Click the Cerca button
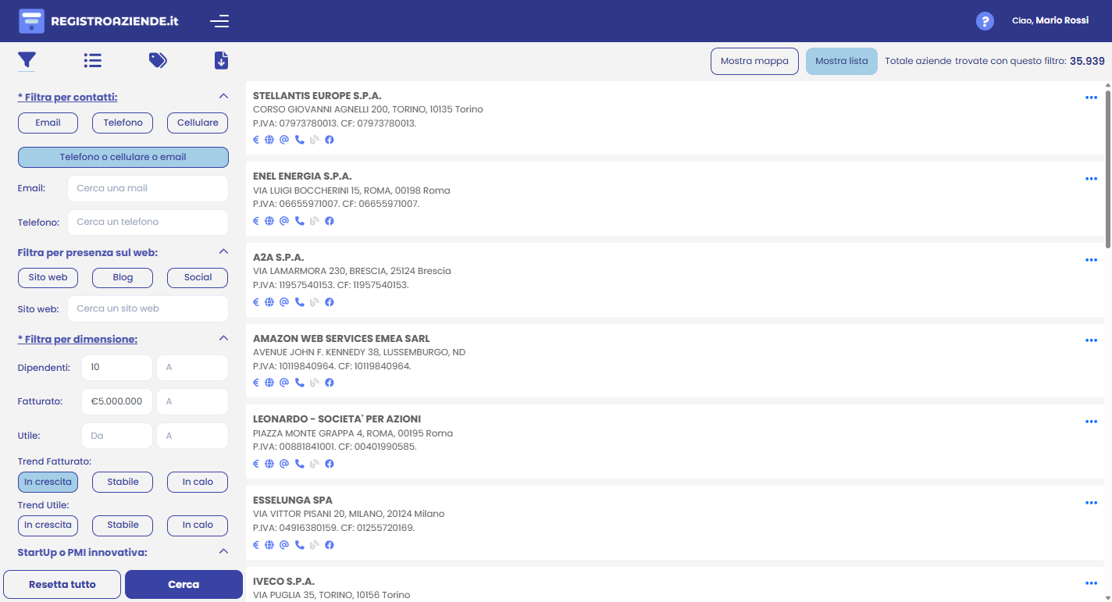This screenshot has height=602, width=1112. pyautogui.click(x=184, y=584)
